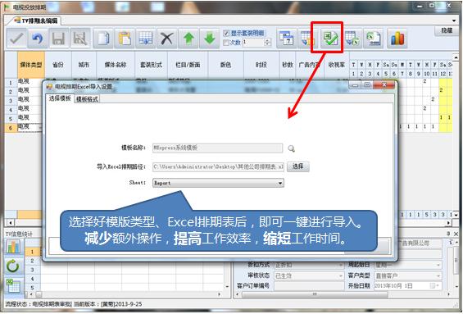Click the Excel spreadsheet file icon

pos(373,39)
